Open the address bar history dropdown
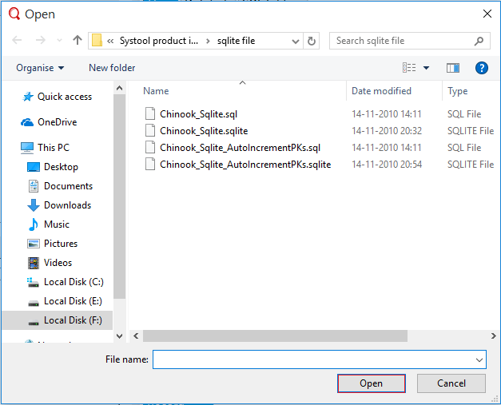Image resolution: width=501 pixels, height=405 pixels. pos(296,42)
